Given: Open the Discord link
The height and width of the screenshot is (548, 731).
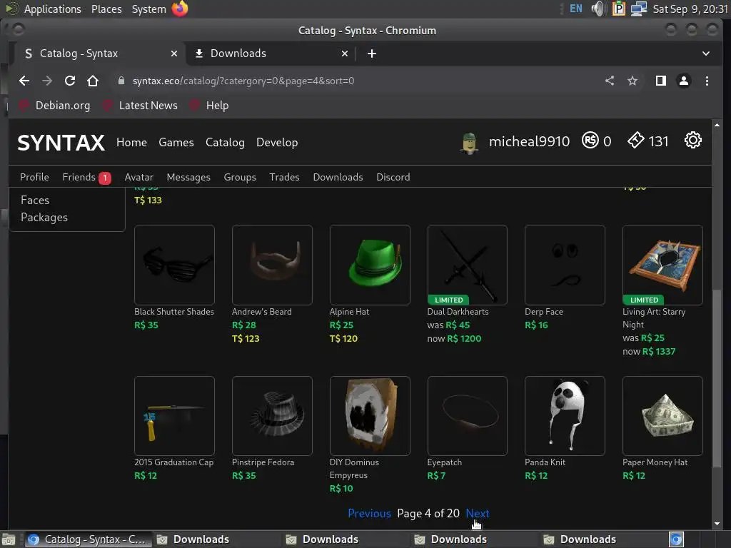Looking at the screenshot, I should 393,177.
